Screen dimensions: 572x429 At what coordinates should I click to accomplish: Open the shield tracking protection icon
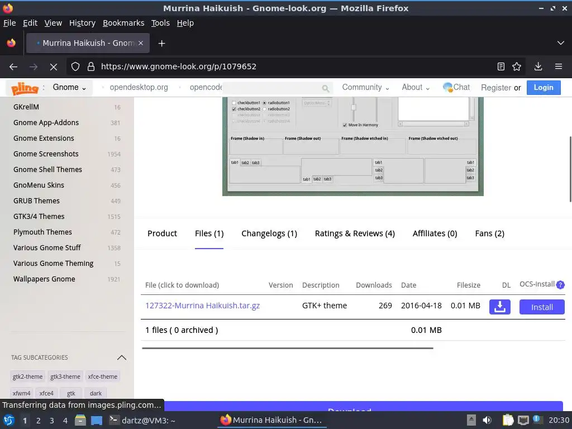click(x=75, y=66)
